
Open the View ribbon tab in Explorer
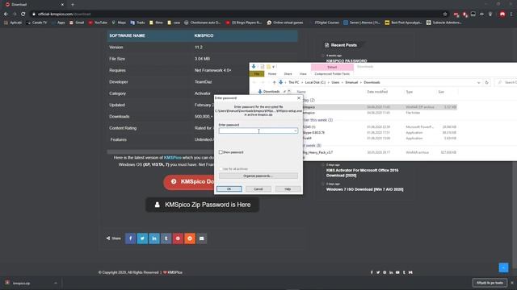click(303, 74)
